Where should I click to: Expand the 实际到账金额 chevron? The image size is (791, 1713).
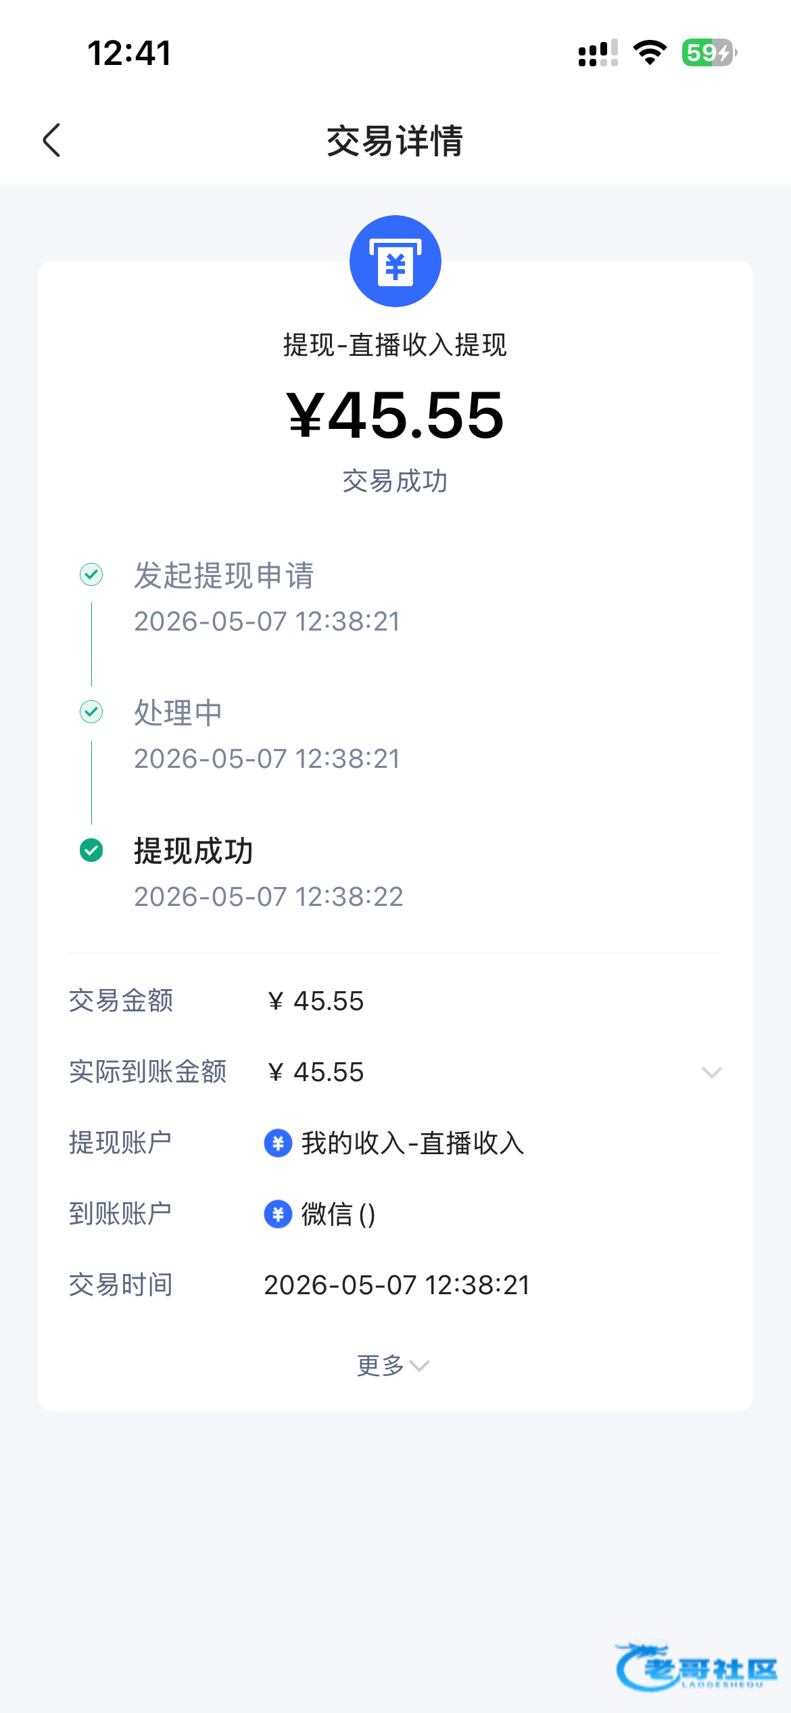point(712,1072)
